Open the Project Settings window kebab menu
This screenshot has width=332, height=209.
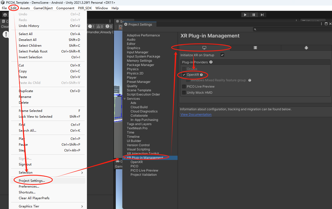pos(321,24)
